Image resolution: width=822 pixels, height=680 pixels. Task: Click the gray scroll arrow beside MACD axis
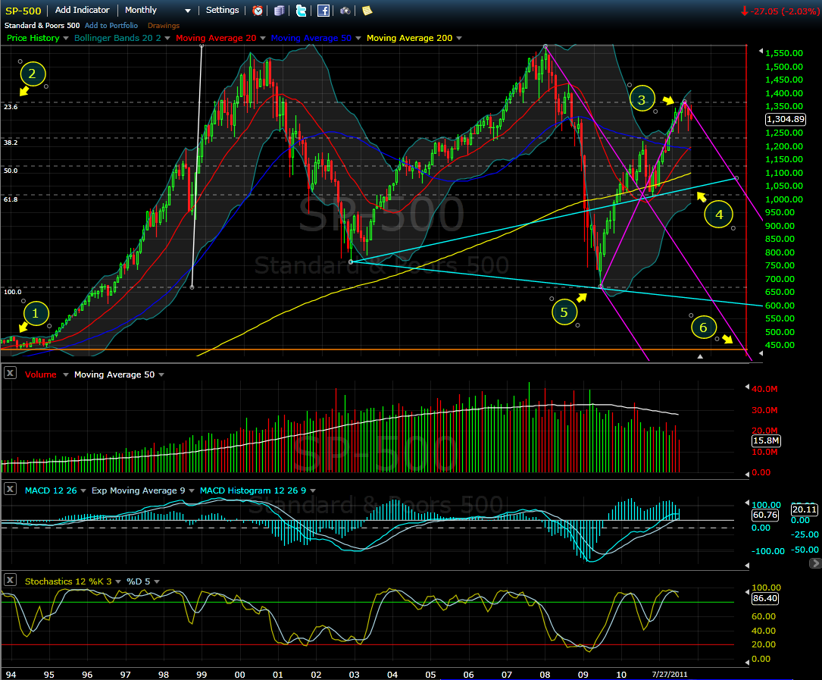pos(815,563)
